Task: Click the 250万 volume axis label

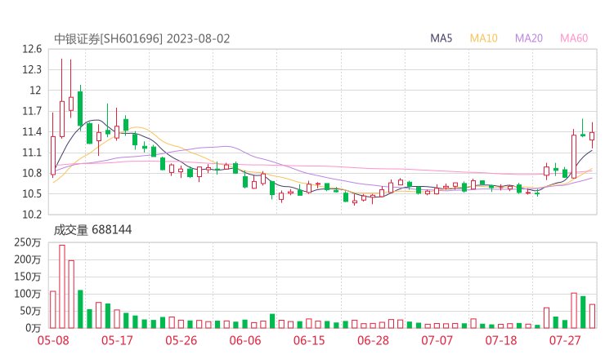Action: (x=28, y=242)
